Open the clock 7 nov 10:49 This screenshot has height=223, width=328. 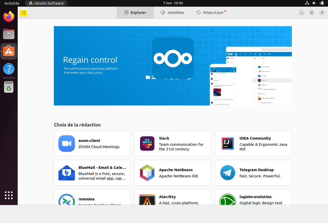coord(173,3)
